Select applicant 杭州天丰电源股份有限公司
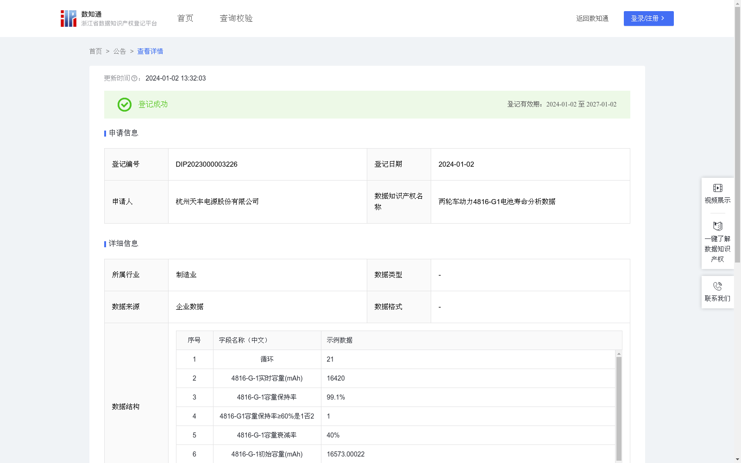 217,202
